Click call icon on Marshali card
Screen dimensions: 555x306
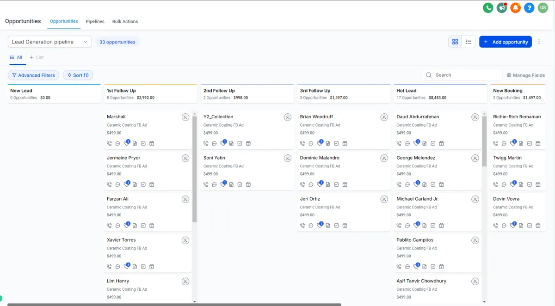tap(109, 144)
